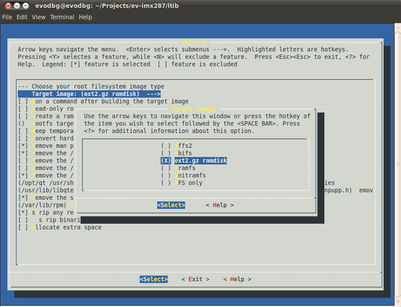
Task: Open the Edit menu
Action: (x=22, y=17)
